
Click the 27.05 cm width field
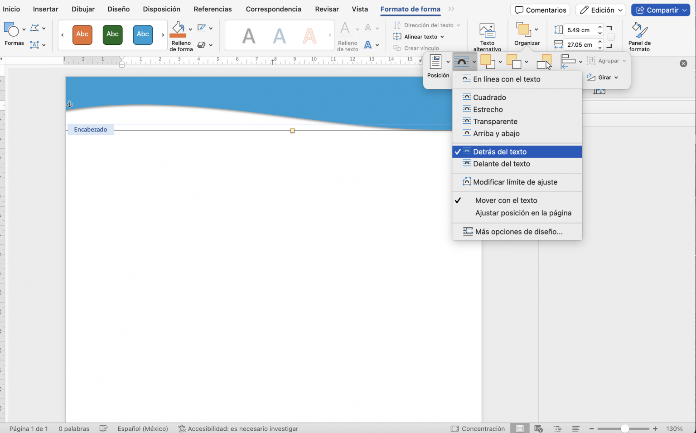pyautogui.click(x=582, y=44)
